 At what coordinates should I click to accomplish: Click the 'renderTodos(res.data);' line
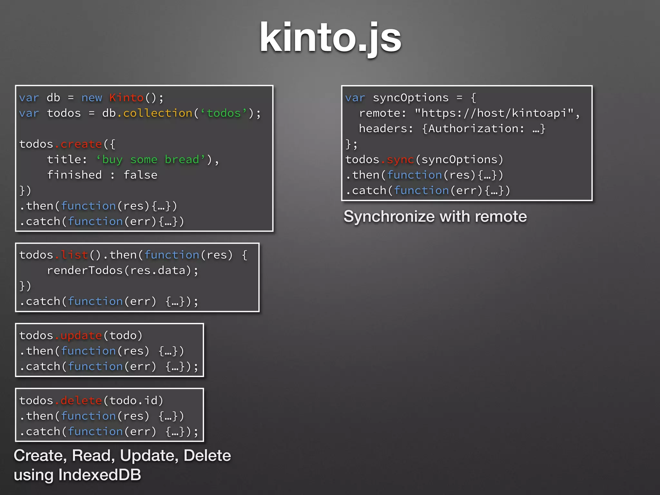123,270
